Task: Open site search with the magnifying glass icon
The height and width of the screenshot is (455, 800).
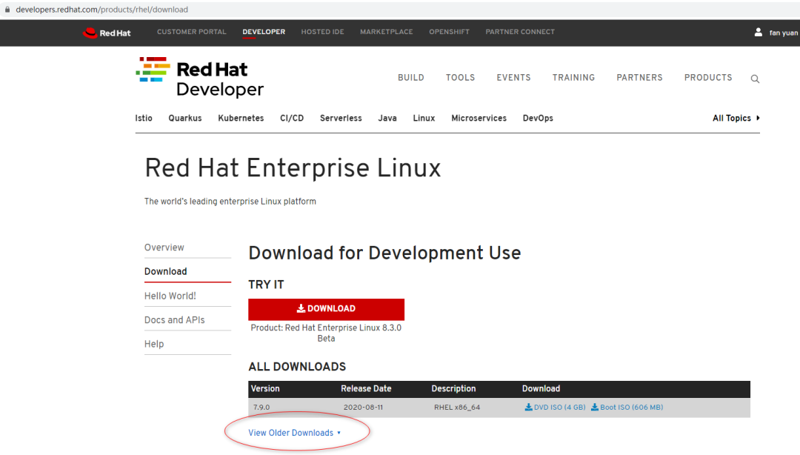Action: click(755, 78)
